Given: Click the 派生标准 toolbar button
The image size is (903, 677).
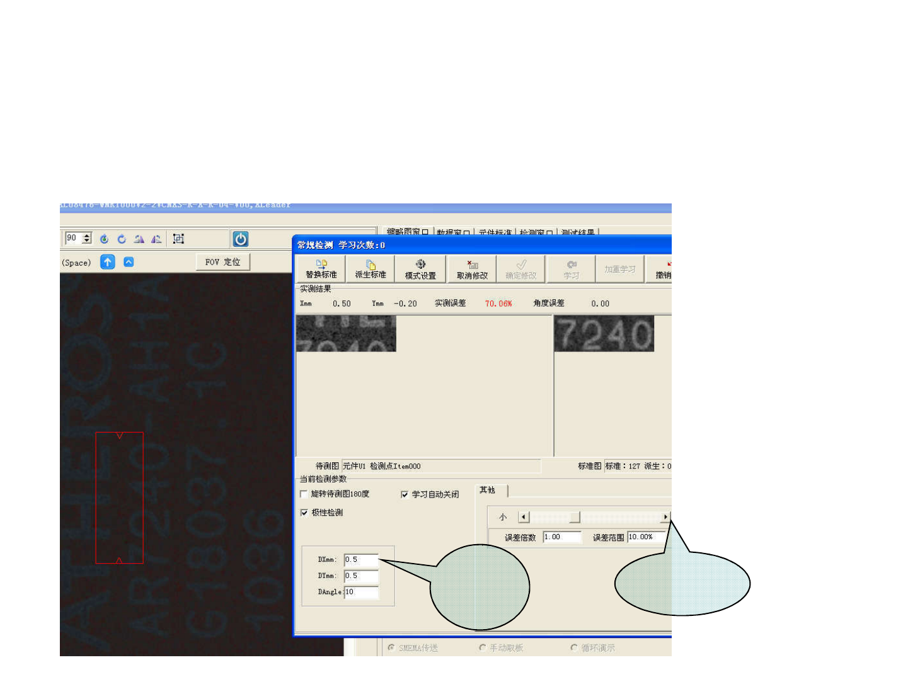Looking at the screenshot, I should (x=371, y=269).
